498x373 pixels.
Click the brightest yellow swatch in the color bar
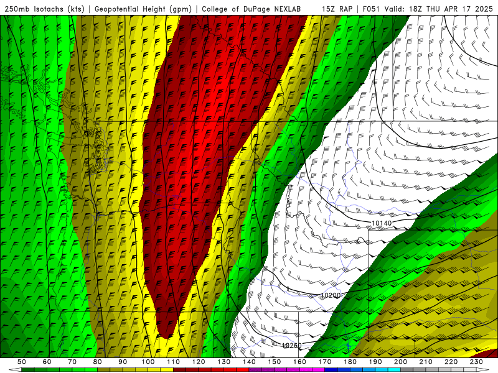tap(167, 369)
